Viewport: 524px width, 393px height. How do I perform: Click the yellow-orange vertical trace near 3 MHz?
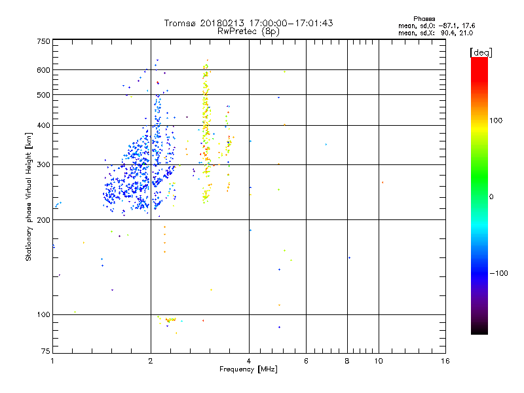[x=206, y=132]
